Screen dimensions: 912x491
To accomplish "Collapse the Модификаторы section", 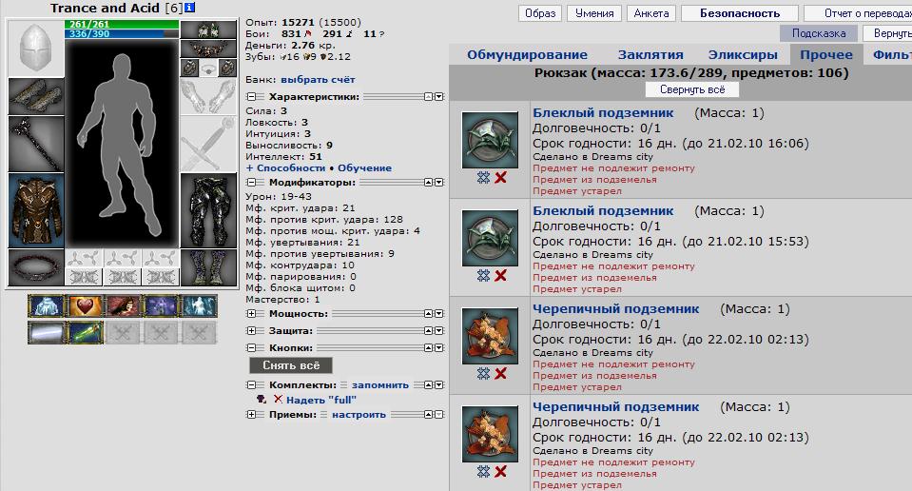I will pos(251,182).
